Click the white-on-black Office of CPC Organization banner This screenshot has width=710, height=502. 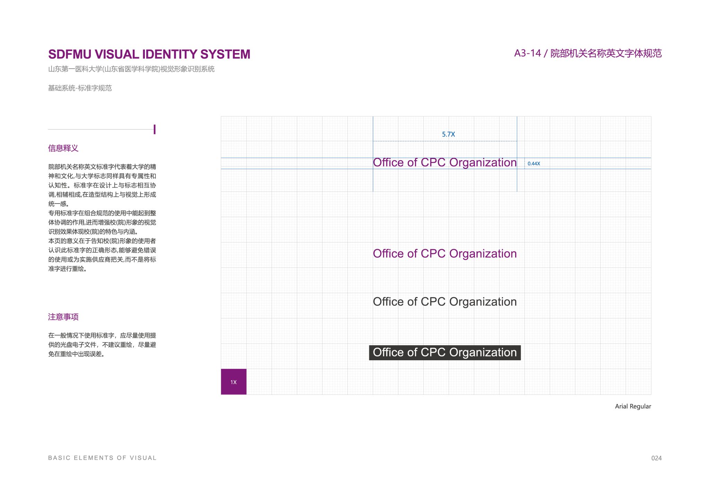444,353
